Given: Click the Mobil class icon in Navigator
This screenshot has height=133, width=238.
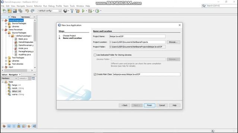Looking at the screenshot, I should pos(6,82).
